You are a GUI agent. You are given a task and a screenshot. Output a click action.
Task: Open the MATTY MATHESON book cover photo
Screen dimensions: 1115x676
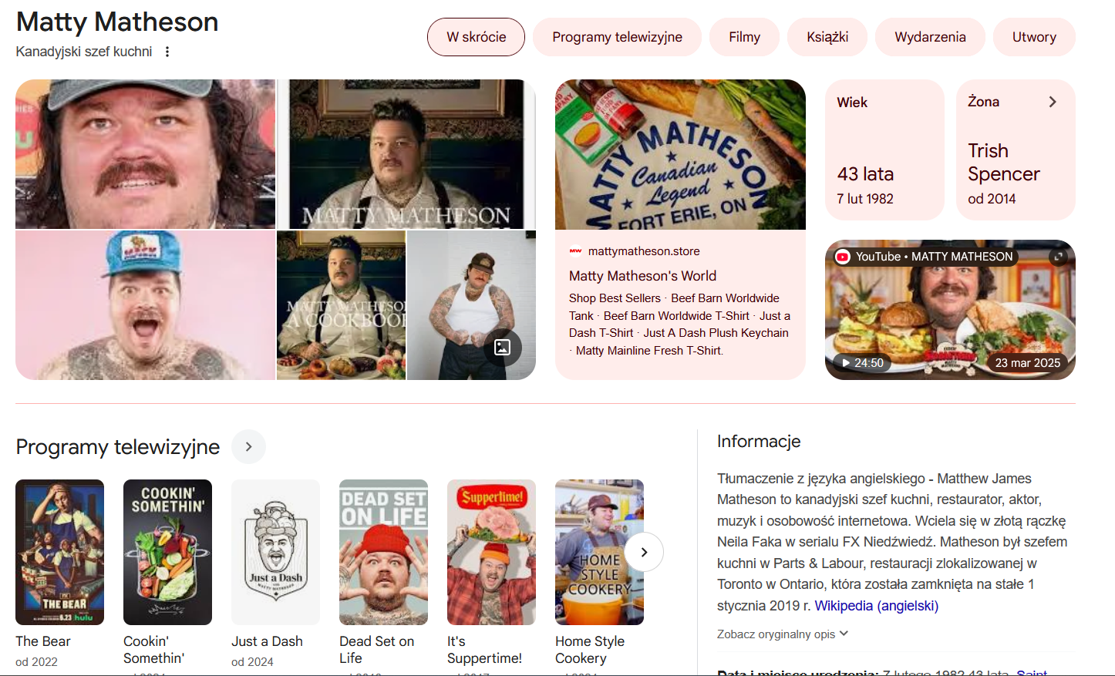pyautogui.click(x=406, y=154)
